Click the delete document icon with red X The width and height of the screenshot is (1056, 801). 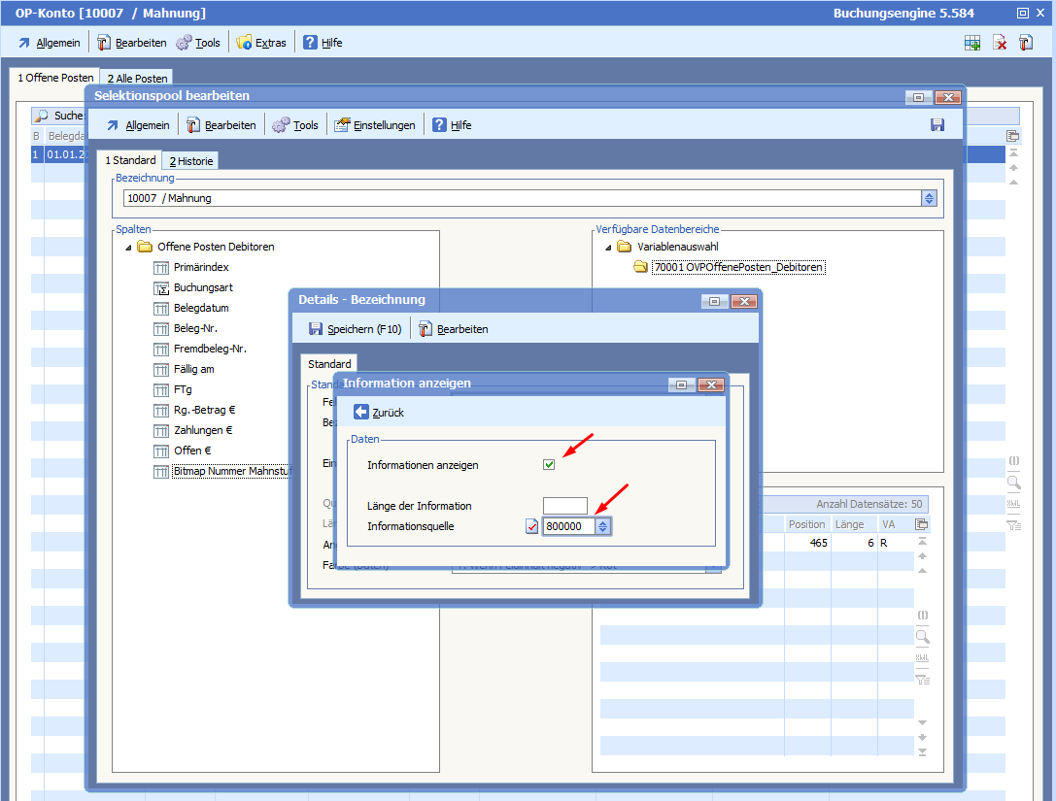tap(1000, 43)
